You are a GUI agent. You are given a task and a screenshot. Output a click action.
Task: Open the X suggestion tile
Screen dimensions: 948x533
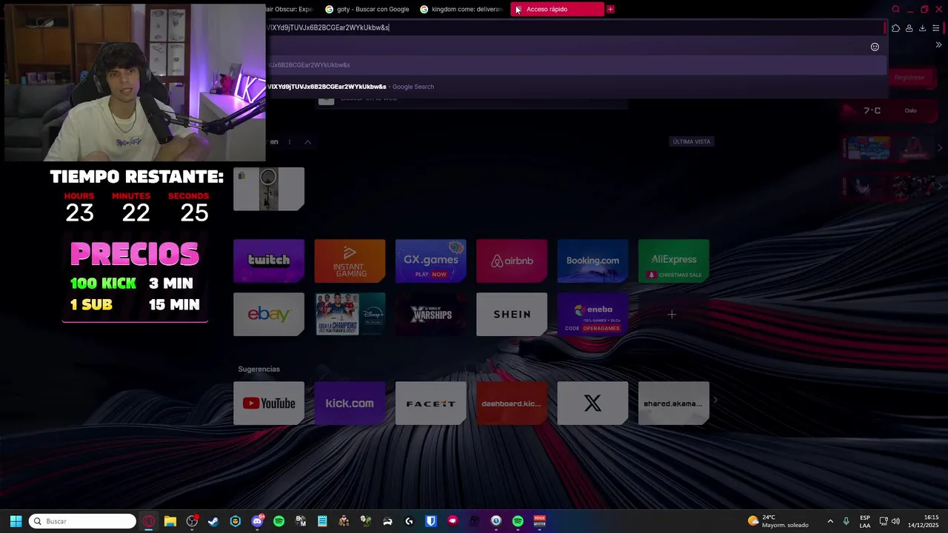592,403
